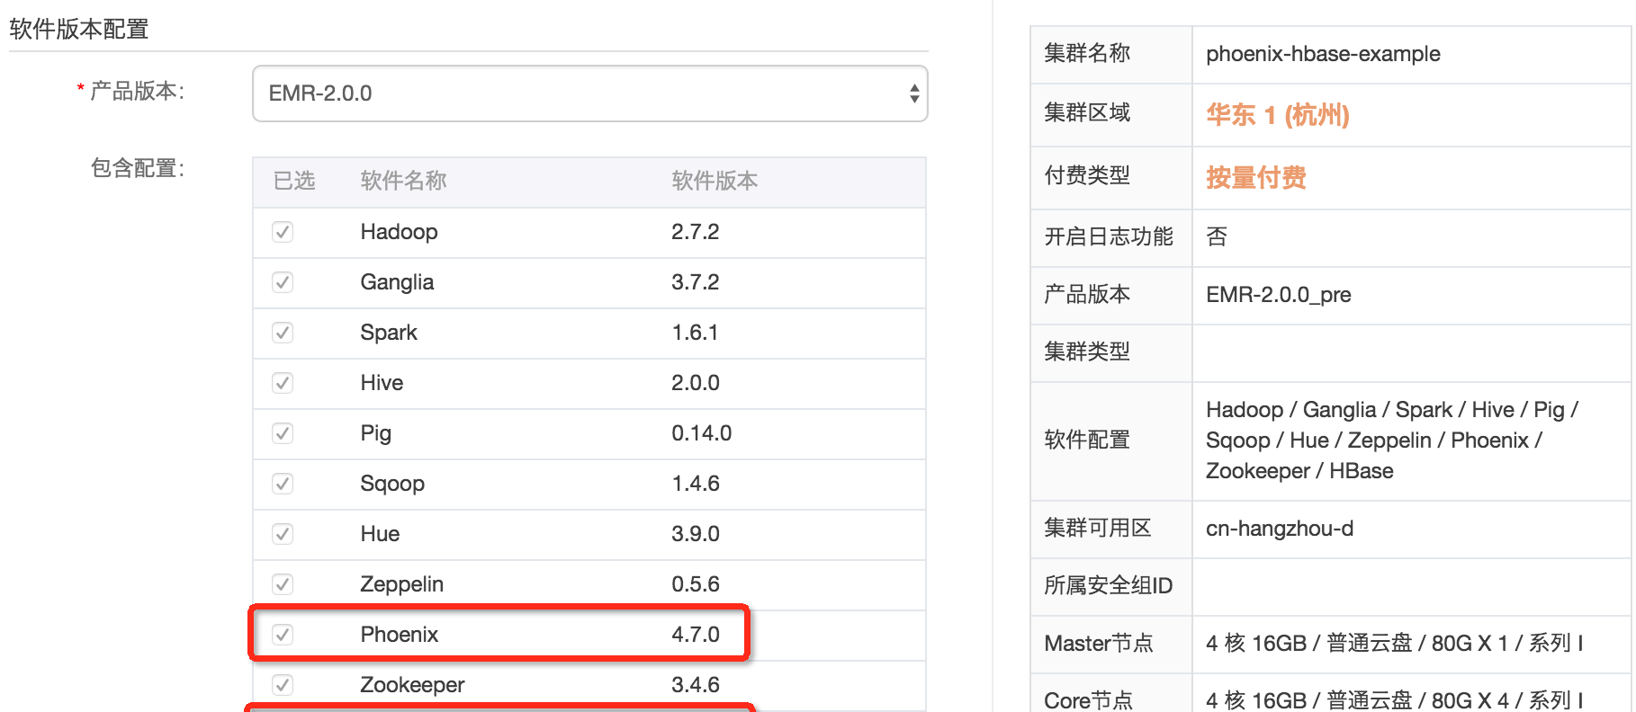1636x712 pixels.
Task: Click the Zeppelin software name
Action: tap(401, 584)
